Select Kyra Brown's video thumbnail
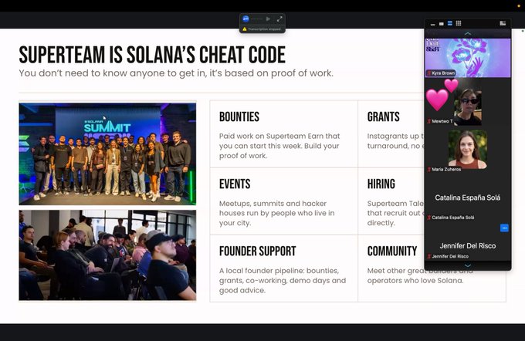 468,58
